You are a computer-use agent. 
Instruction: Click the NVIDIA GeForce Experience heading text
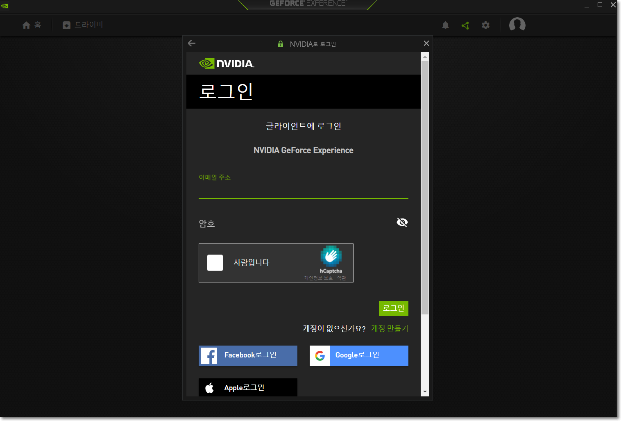click(303, 150)
